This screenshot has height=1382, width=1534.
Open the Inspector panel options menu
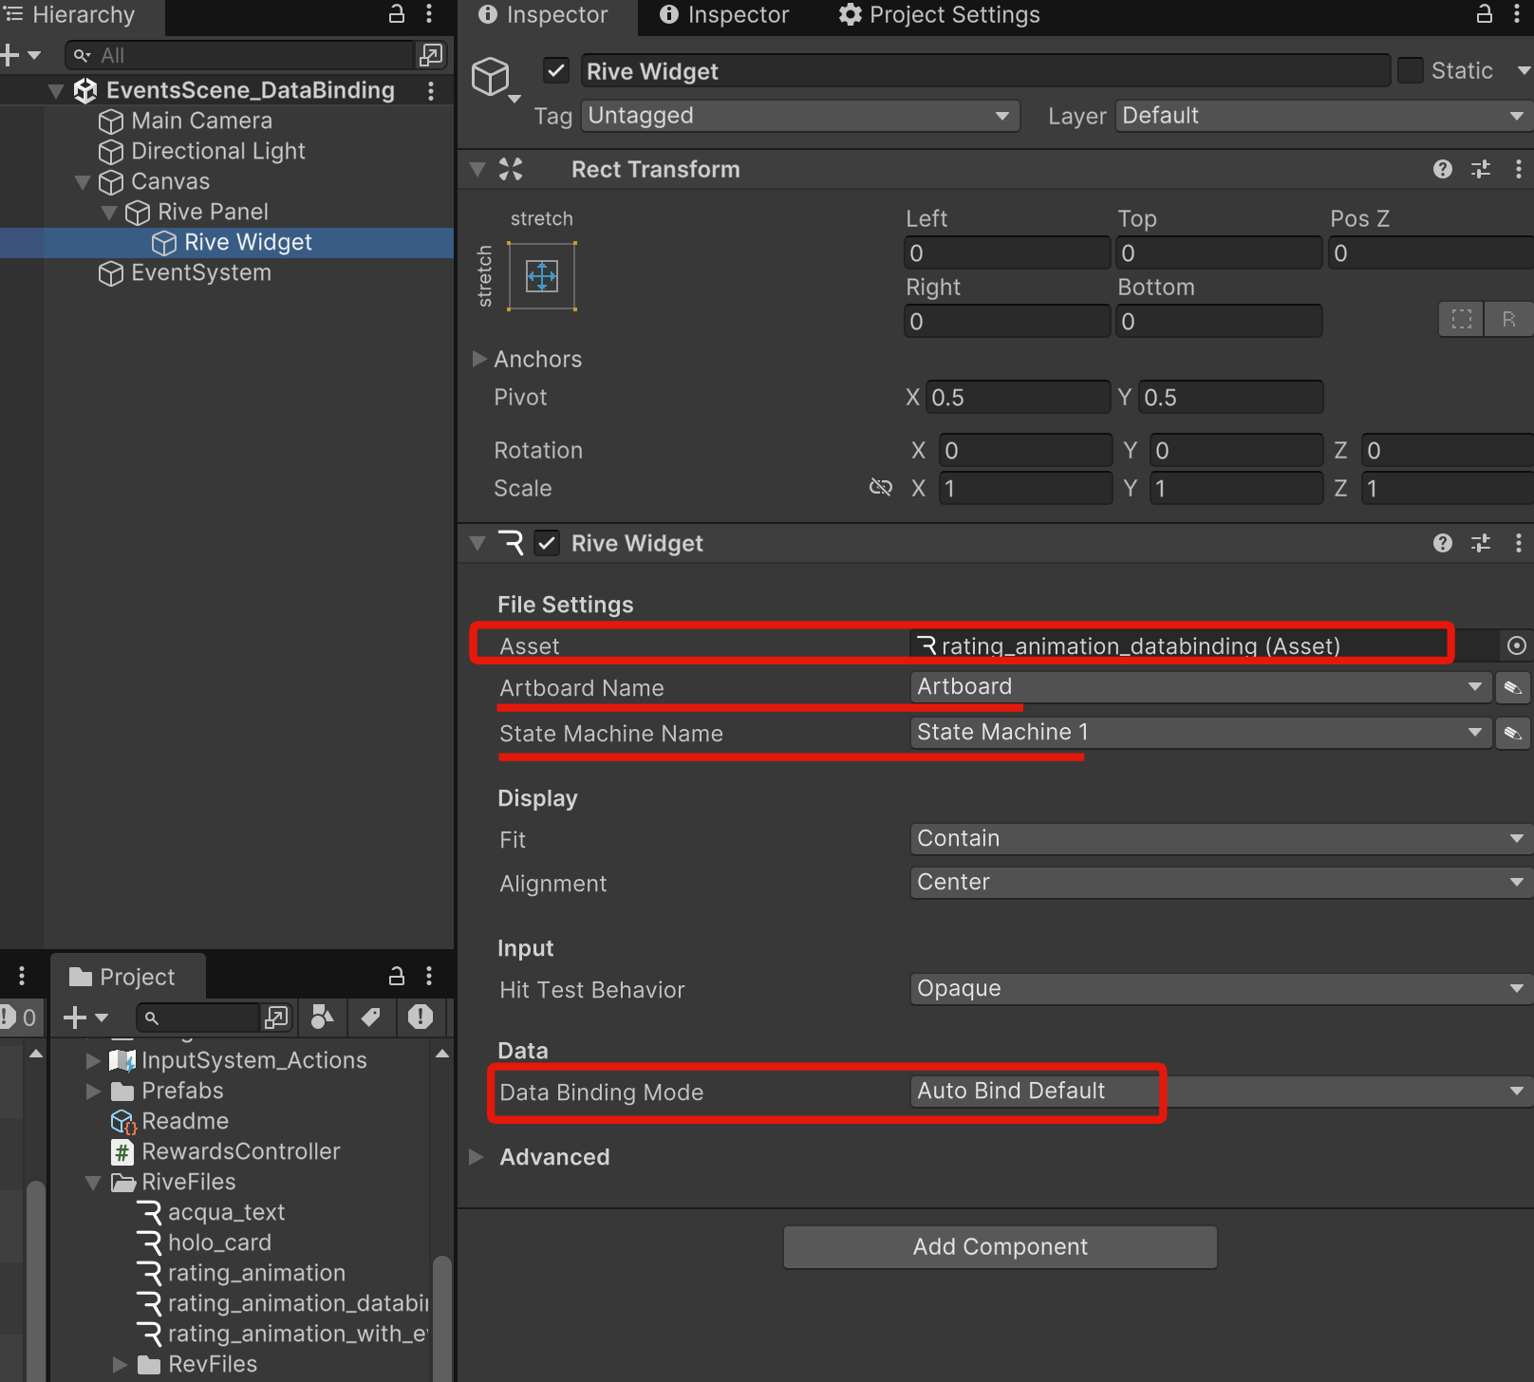(x=1517, y=13)
